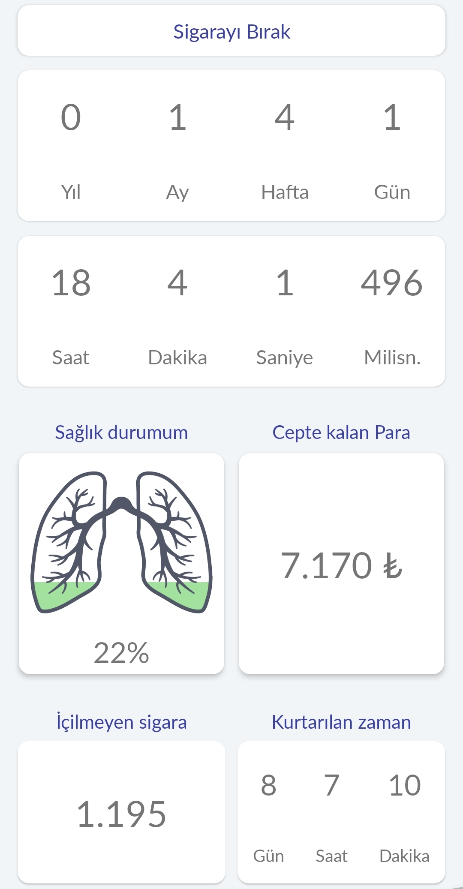Tap the Cepte kalan Para heading
The height and width of the screenshot is (889, 463).
pos(341,432)
